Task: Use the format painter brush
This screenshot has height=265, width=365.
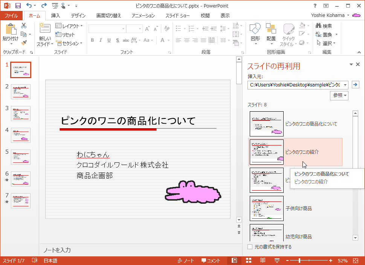Action: click(x=24, y=43)
